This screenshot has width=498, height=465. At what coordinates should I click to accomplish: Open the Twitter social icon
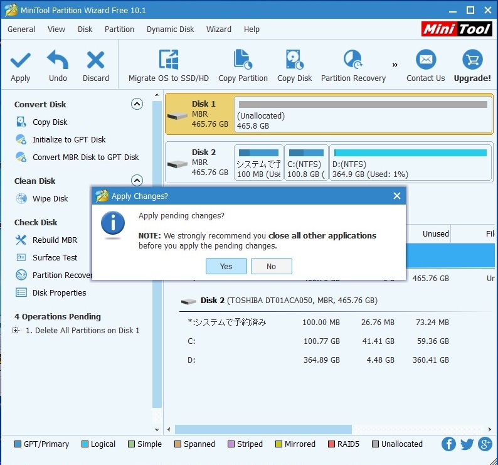pos(467,444)
